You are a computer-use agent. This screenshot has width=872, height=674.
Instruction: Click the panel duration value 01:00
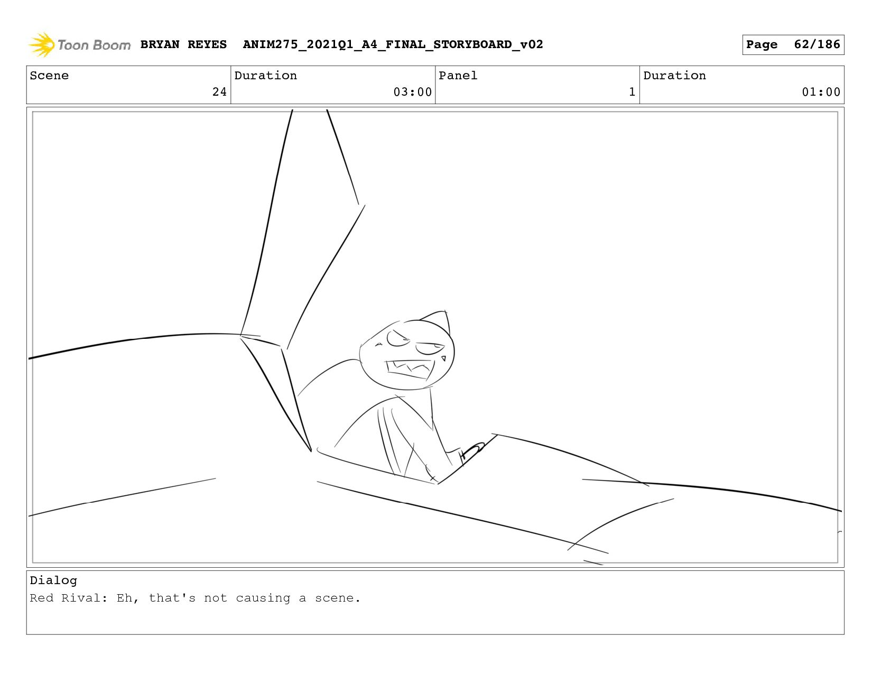pos(821,92)
